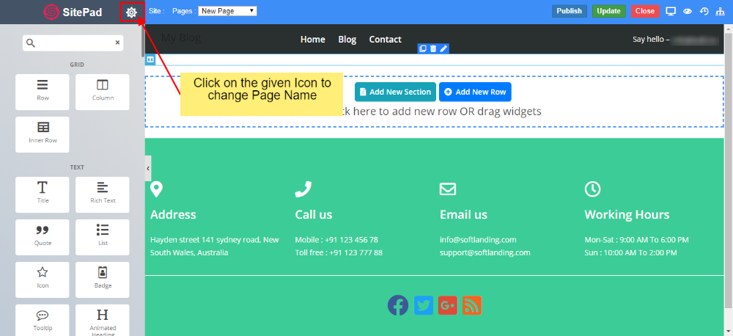
Task: Open the Pages dropdown showing New Page
Action: tap(227, 11)
